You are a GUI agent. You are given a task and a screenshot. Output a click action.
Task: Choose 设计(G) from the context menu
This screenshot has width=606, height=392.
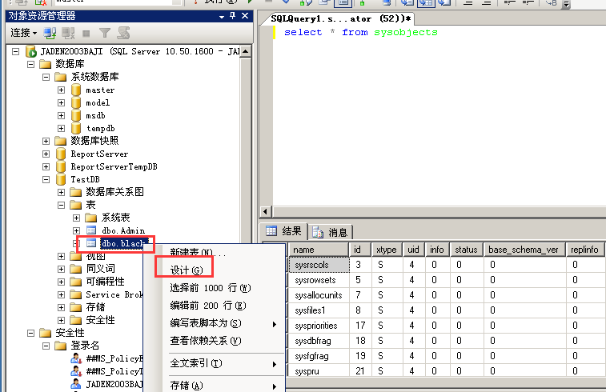(215, 270)
